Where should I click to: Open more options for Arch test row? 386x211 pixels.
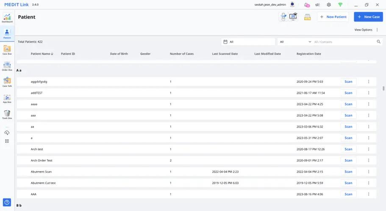369,149
